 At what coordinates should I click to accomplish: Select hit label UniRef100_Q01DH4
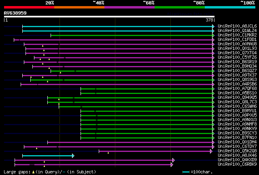(x=237, y=142)
